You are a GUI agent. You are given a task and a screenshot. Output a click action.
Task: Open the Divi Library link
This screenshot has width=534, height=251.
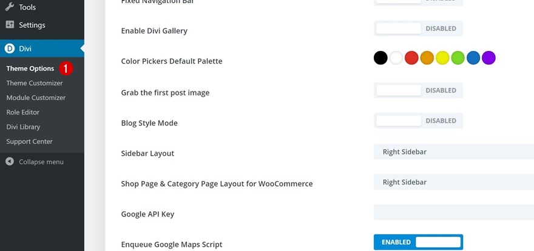coord(23,127)
